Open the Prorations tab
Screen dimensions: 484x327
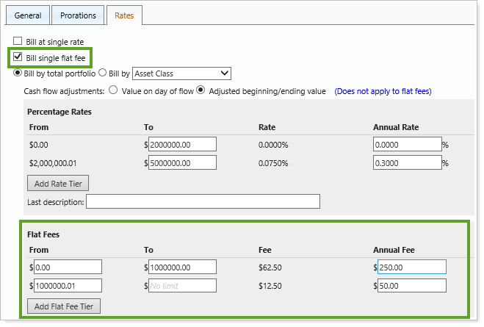78,15
